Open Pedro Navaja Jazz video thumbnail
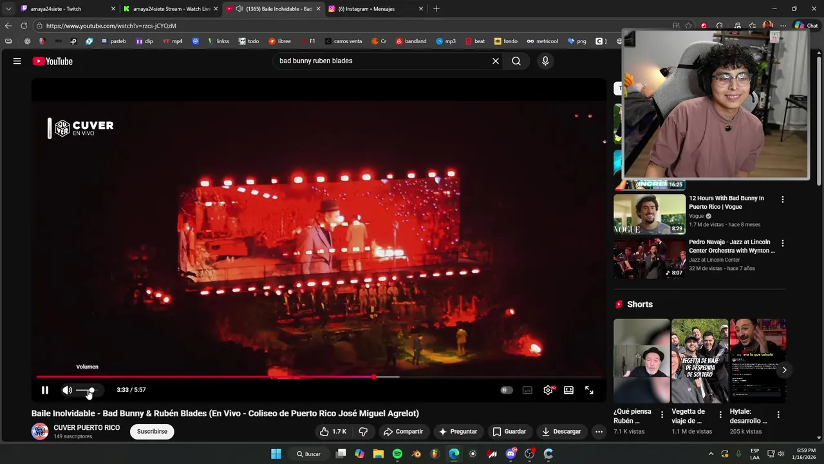 click(650, 258)
